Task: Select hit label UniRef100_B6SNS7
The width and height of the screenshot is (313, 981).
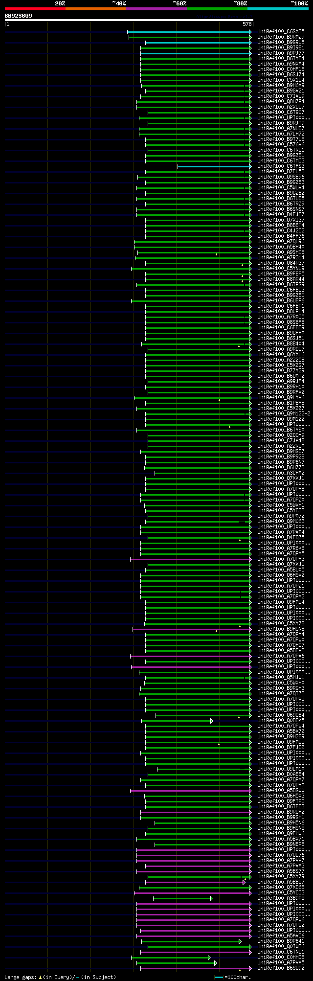Action: click(x=281, y=209)
